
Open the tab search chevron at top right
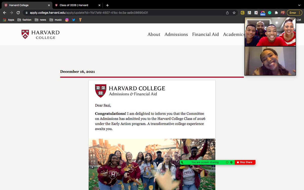tap(299, 5)
